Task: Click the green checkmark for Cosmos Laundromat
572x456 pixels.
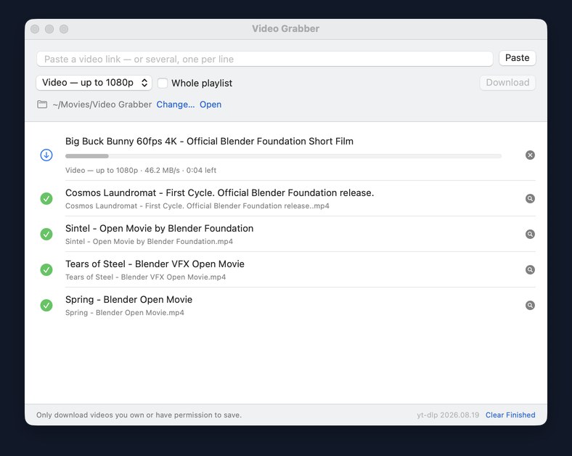Action: pyautogui.click(x=46, y=198)
